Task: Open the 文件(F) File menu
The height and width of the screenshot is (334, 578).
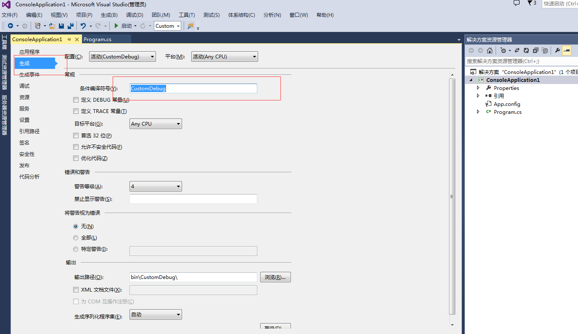Action: pos(10,15)
